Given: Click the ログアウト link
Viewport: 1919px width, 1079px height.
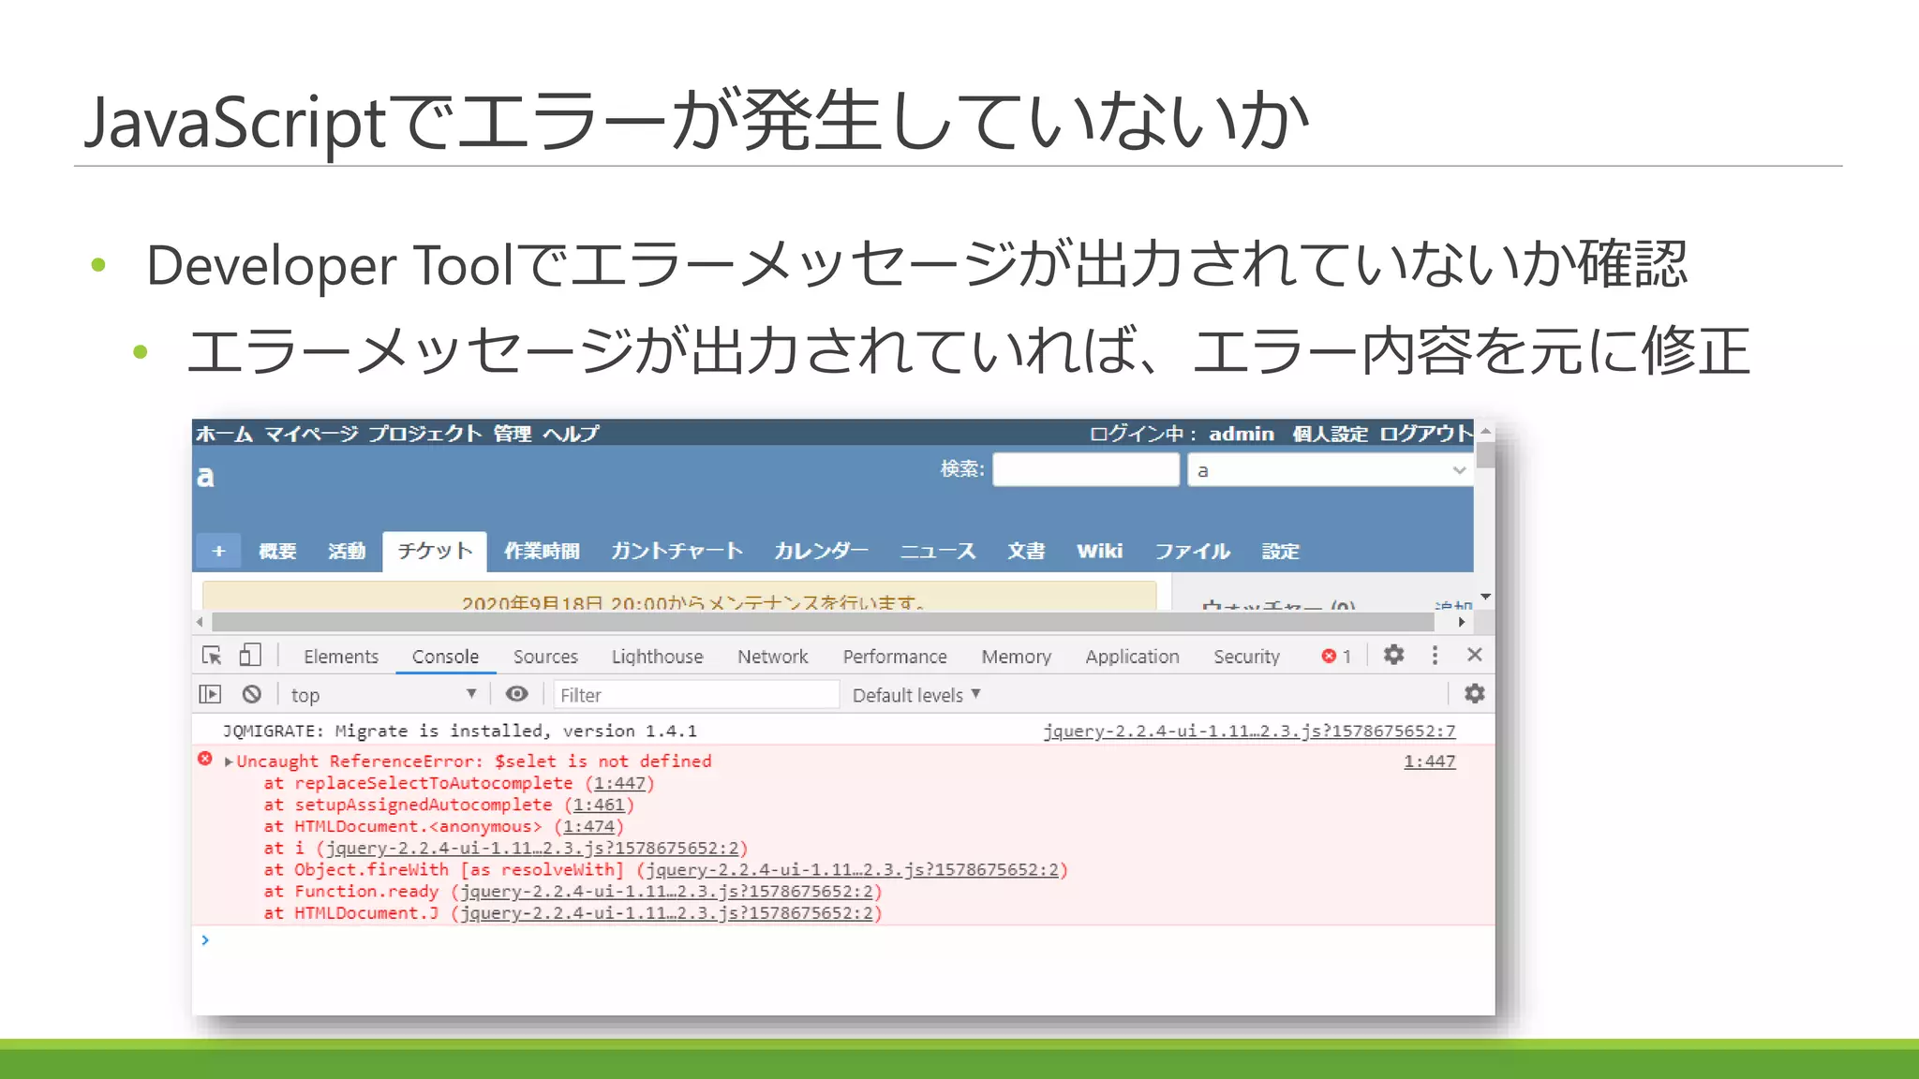Looking at the screenshot, I should click(1425, 434).
